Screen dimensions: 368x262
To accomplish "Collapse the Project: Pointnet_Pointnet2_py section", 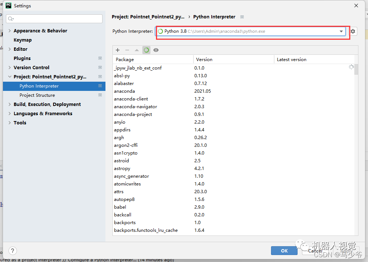I will pos(10,77).
